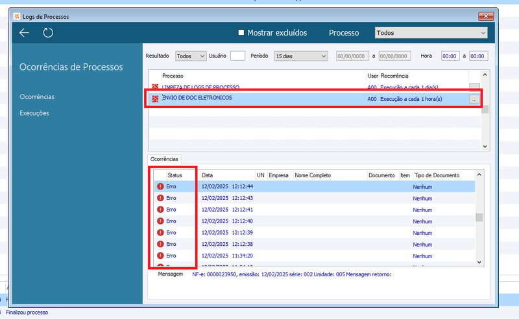Click the Item column header
This screenshot has height=319, width=519.
point(406,175)
